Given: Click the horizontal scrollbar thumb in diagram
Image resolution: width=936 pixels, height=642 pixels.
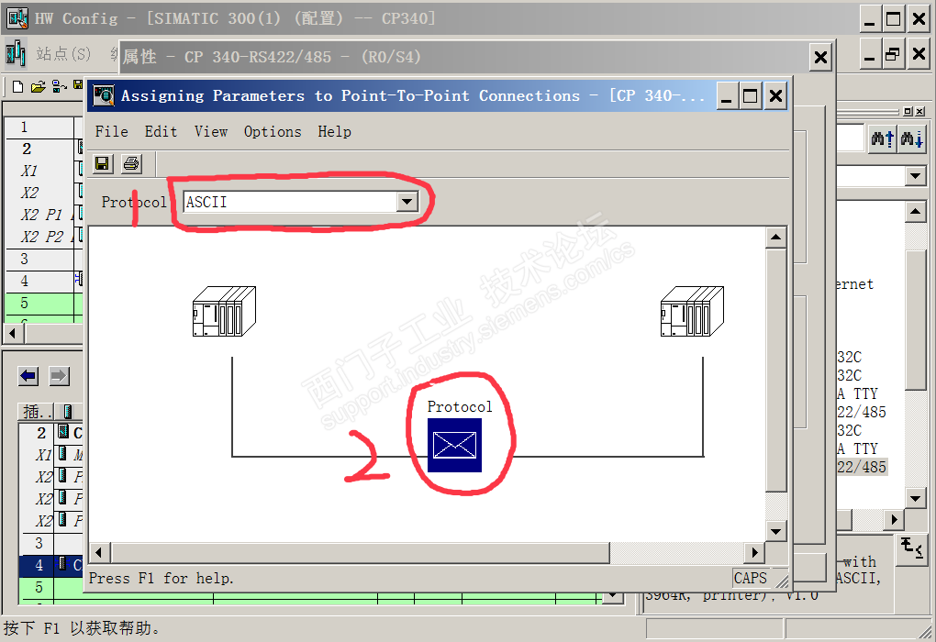Looking at the screenshot, I should [x=360, y=552].
